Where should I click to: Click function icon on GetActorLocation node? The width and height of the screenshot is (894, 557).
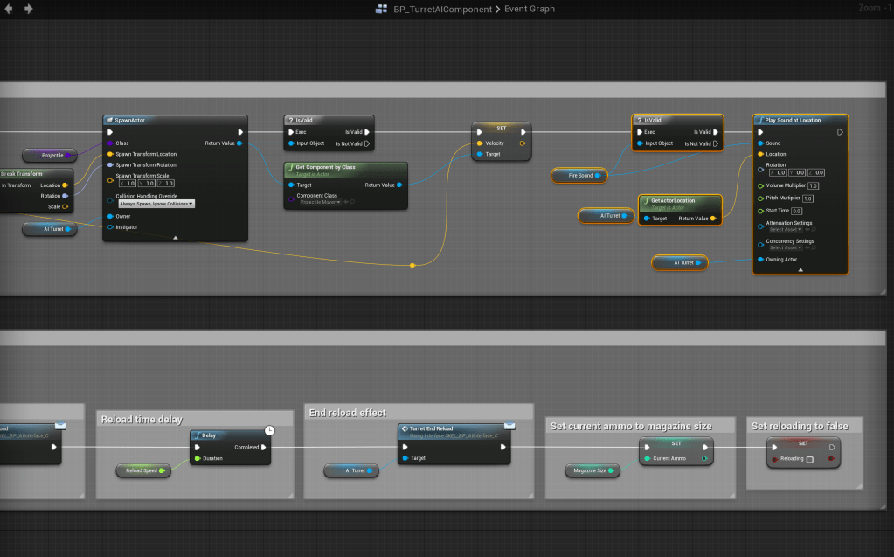(645, 200)
